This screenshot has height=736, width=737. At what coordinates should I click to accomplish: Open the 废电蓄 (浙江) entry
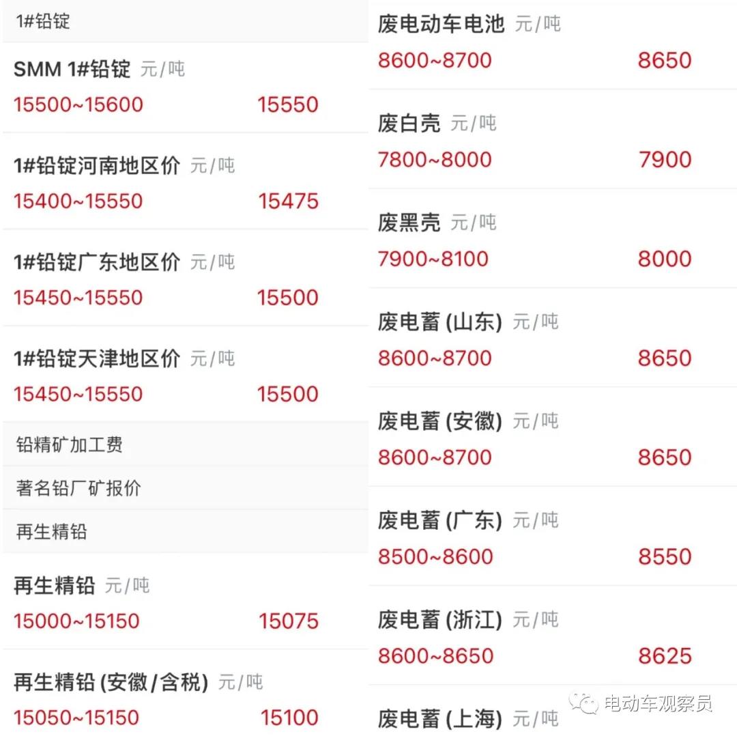point(553,636)
